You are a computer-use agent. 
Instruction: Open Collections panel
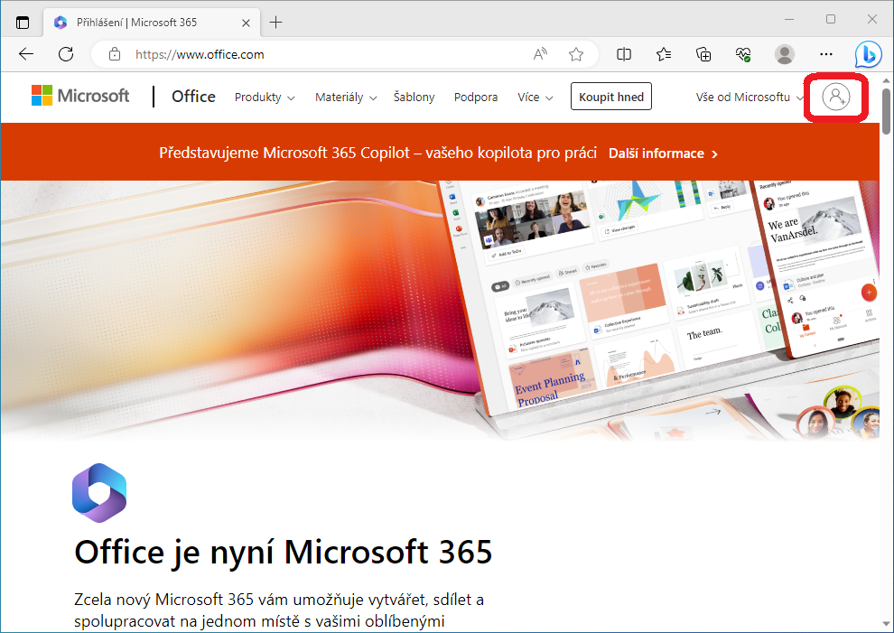pos(703,54)
